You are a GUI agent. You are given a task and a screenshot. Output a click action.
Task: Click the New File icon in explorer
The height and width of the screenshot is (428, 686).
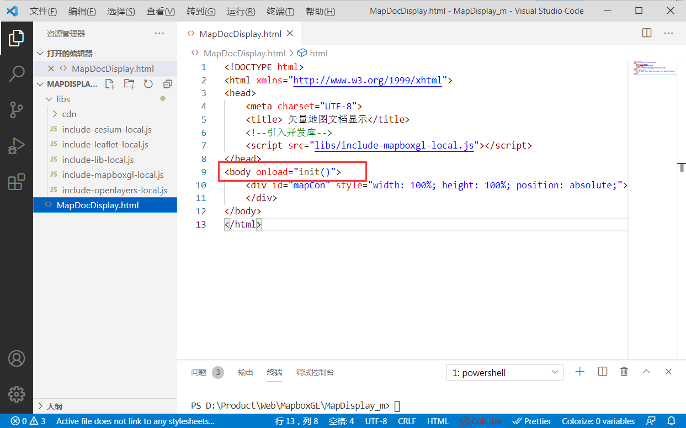point(110,84)
